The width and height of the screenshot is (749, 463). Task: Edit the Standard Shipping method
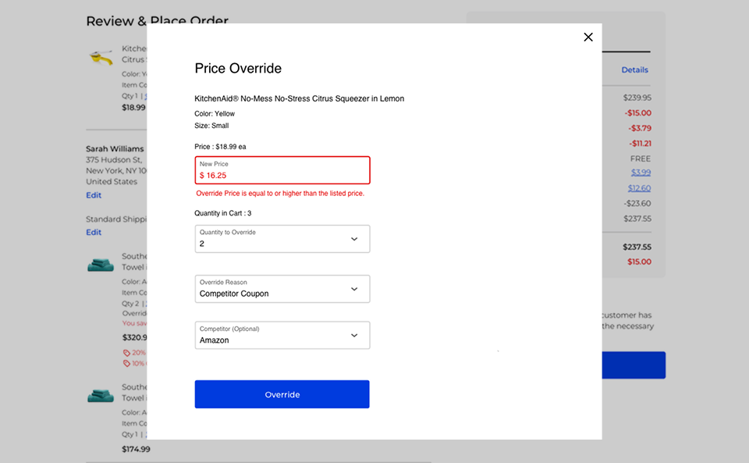click(94, 232)
